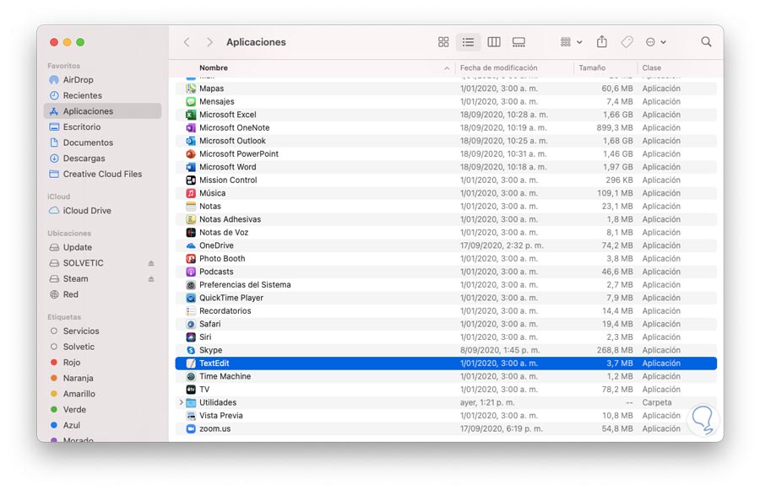Image resolution: width=760 pixels, height=490 pixels.
Task: Select the Notas de Voz row
Action: pyautogui.click(x=446, y=233)
